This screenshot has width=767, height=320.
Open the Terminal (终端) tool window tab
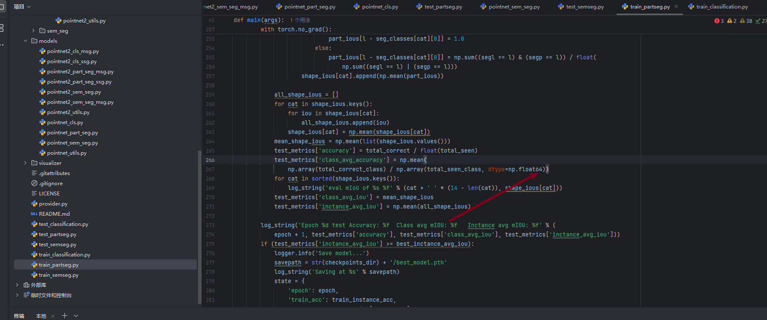[x=19, y=316]
